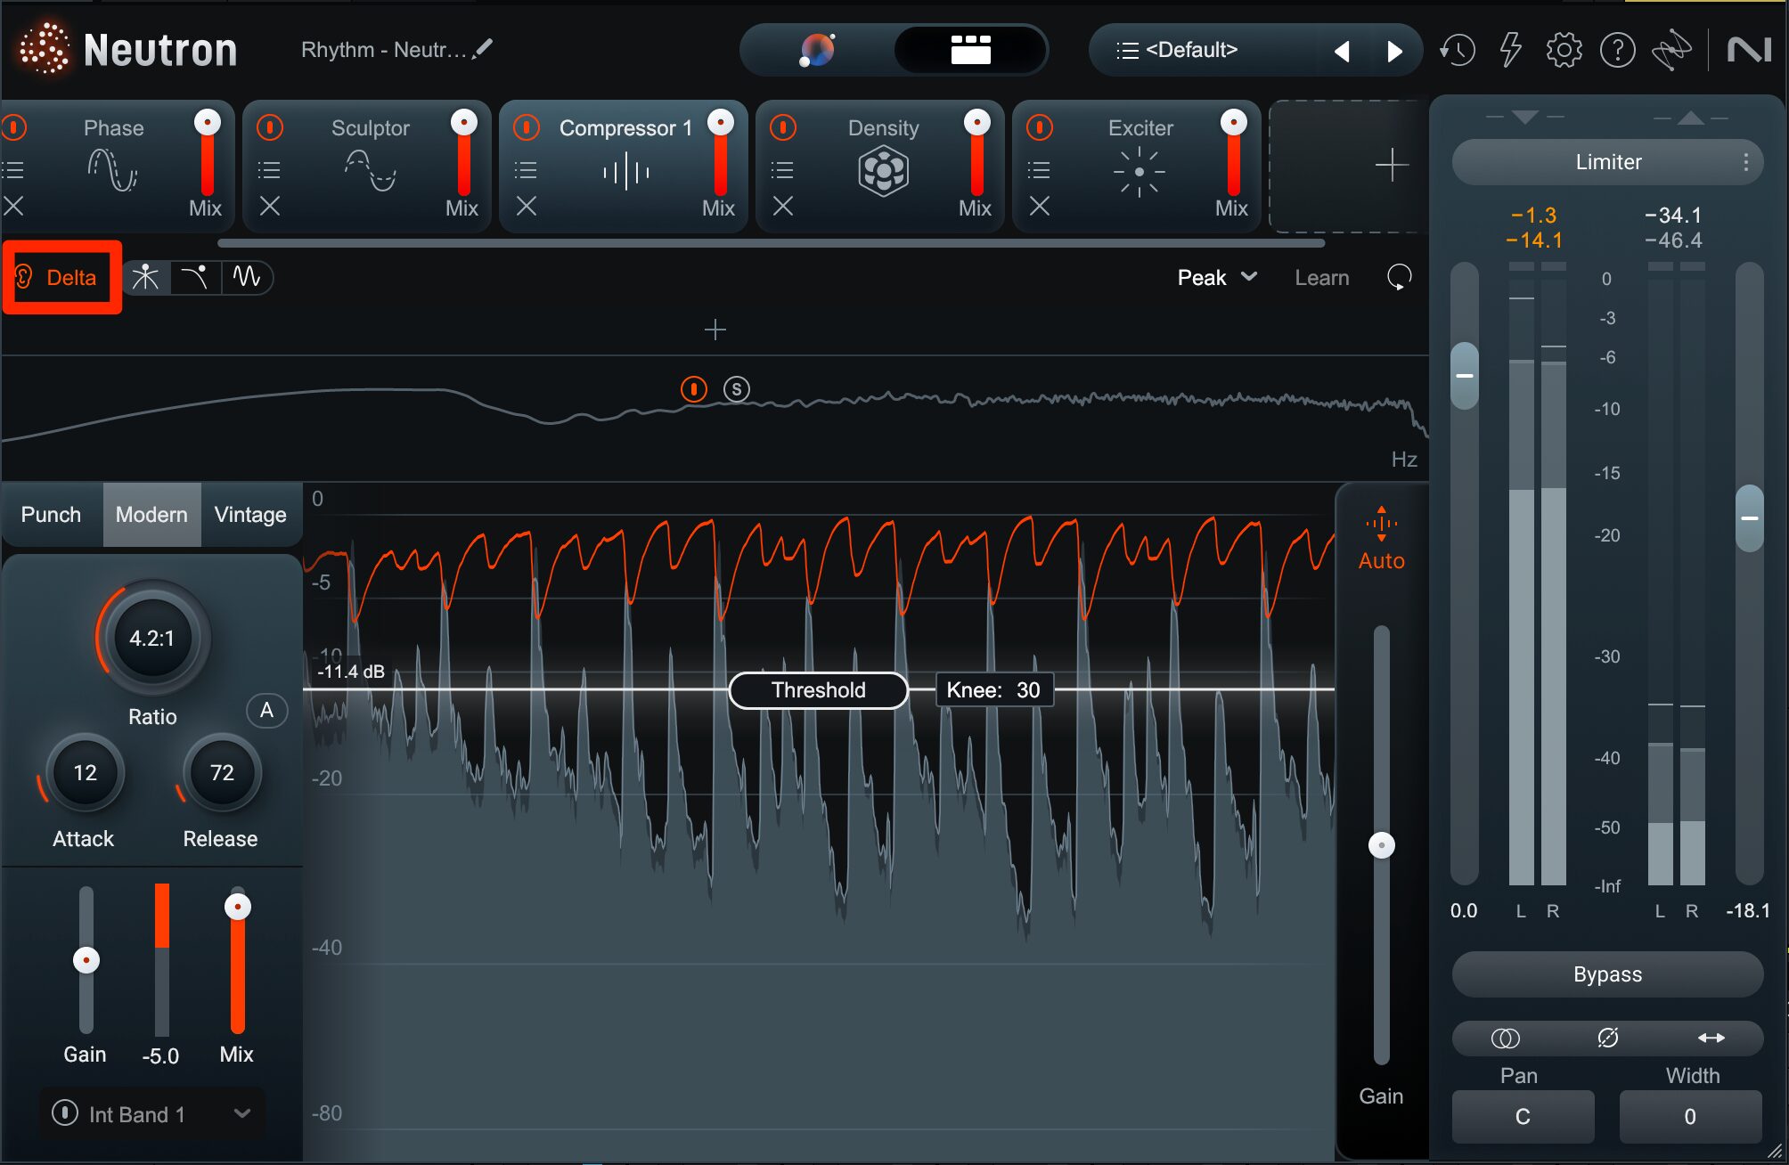Screen dimensions: 1789x1165
Task: Edit the Knee value field
Action: click(993, 690)
